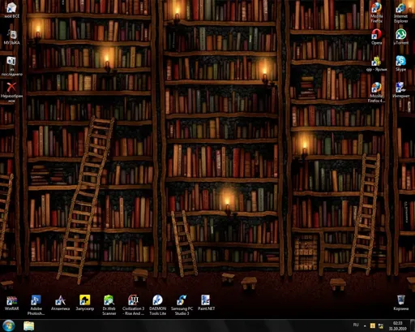Open the Windows Start menu orb
The height and width of the screenshot is (332, 415).
tap(9, 326)
